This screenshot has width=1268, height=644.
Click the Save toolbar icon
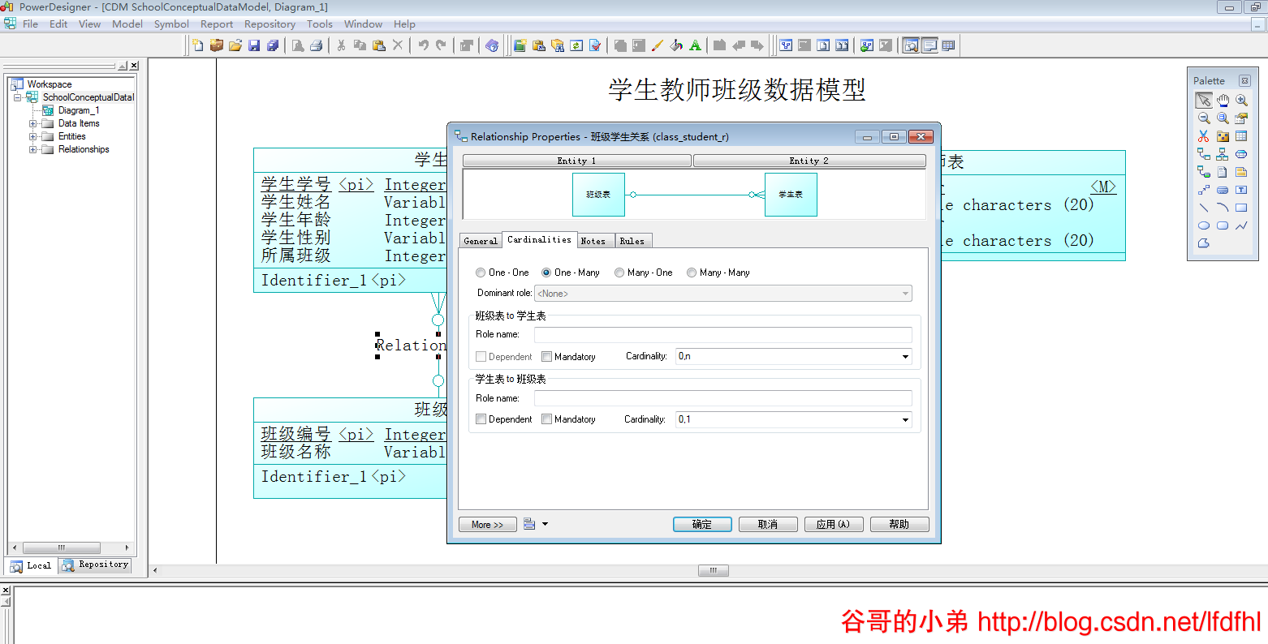254,45
